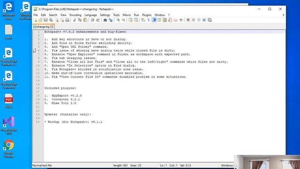Viewport: 300px width, 169px height.
Task: Create a new document with the New toolbar icon
Action: [x=35, y=20]
